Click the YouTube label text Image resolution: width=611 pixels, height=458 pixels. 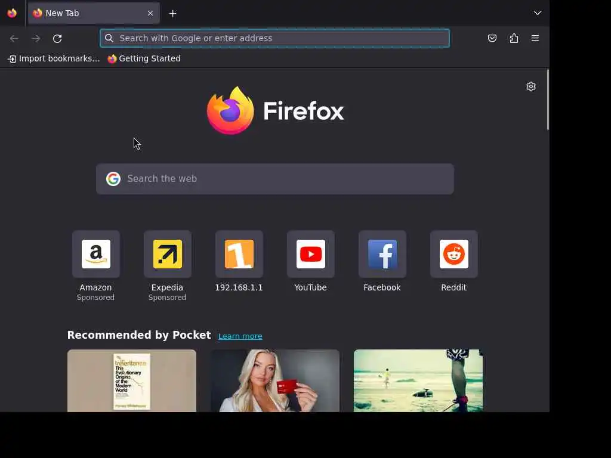click(x=310, y=287)
